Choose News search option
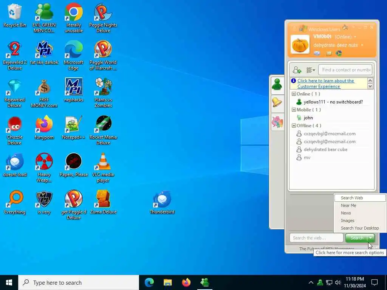This screenshot has height=290, width=387. click(x=360, y=213)
